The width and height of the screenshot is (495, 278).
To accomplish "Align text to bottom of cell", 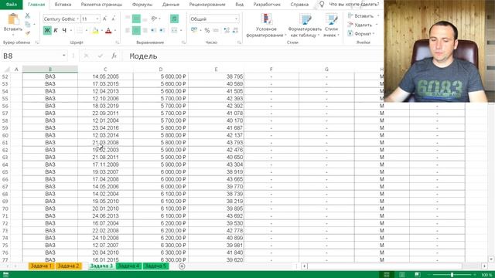I will [x=145, y=19].
